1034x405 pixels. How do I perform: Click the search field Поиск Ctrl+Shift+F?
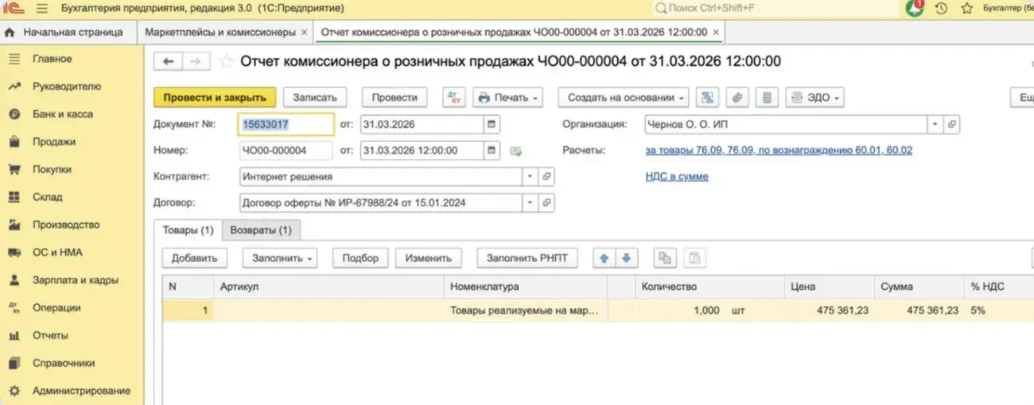775,8
